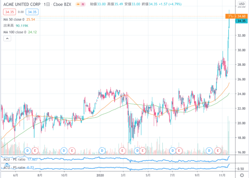Select the 出来高 volume indicator legend

coord(16,26)
